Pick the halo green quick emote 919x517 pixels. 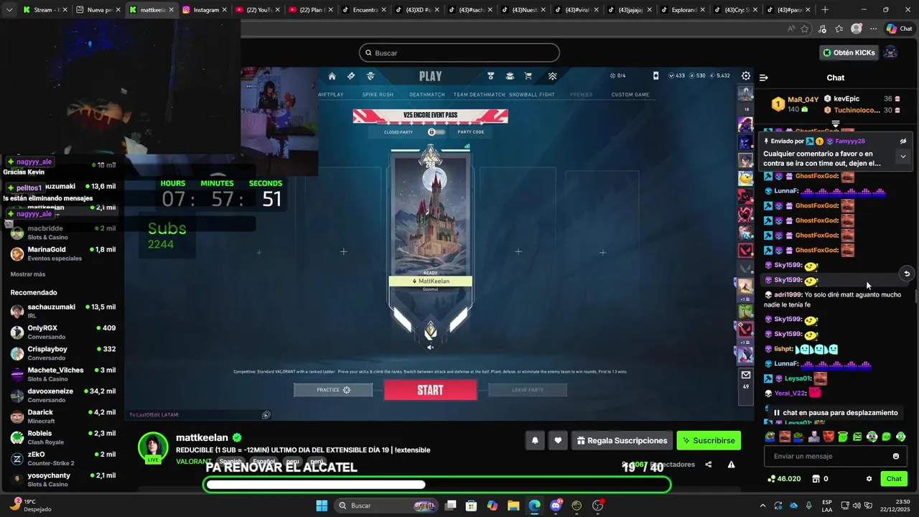point(843,437)
